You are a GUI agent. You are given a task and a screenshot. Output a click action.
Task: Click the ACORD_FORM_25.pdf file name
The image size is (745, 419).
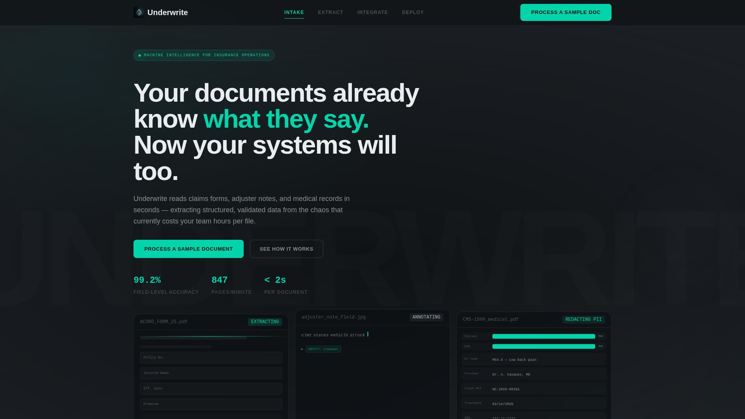164,322
